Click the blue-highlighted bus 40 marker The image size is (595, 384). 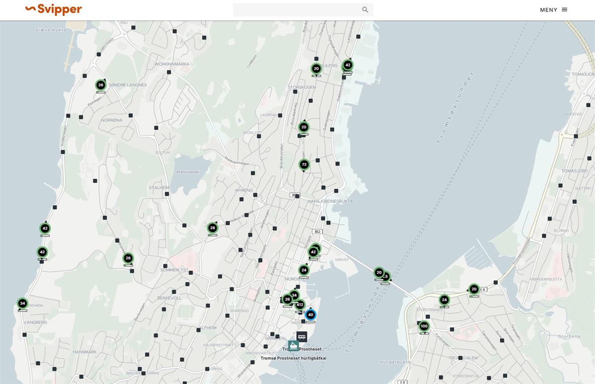310,315
